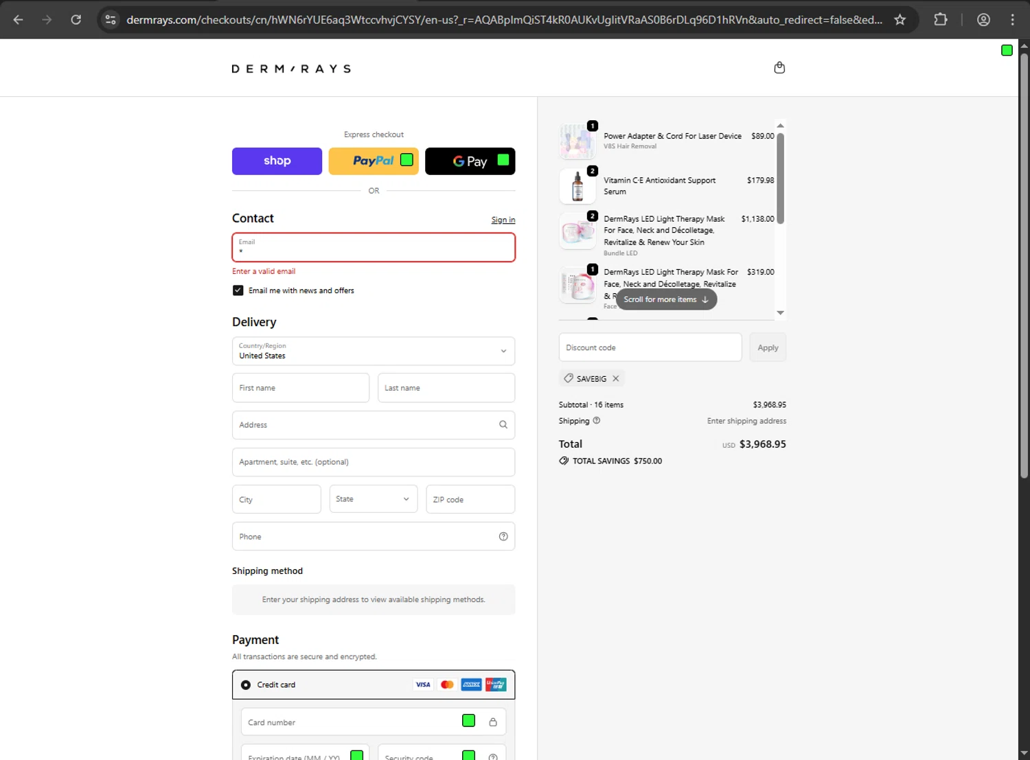Click the order summary list scrollbar
1030x760 pixels.
780,178
